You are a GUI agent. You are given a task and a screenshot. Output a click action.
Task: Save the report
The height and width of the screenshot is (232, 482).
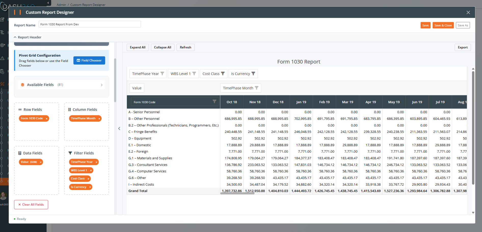(425, 25)
